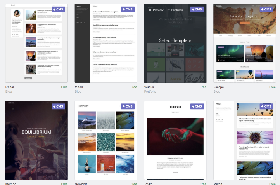Click the Escape template name
The image size is (280, 185).
coord(219,87)
